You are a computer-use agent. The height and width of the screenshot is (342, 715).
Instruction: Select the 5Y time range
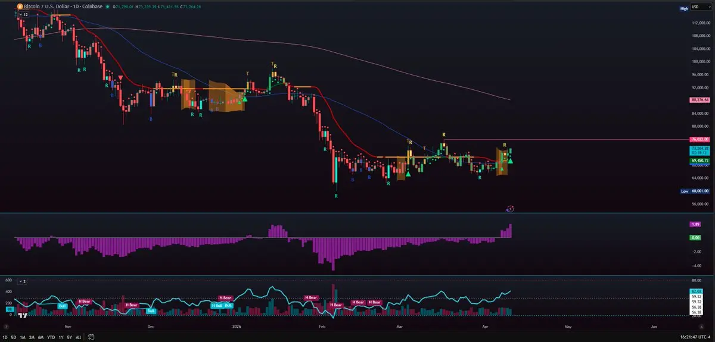tap(69, 337)
